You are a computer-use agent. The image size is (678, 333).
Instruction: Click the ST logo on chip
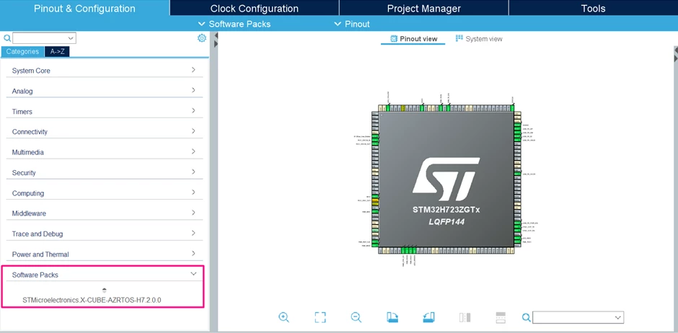coord(446,179)
